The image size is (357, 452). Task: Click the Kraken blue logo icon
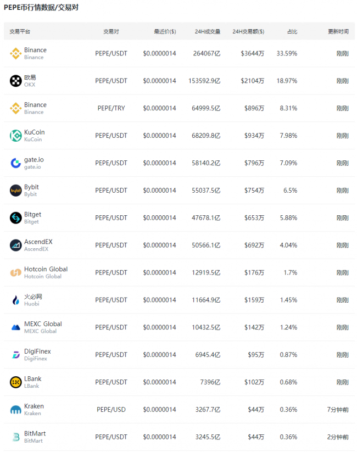coord(15,410)
